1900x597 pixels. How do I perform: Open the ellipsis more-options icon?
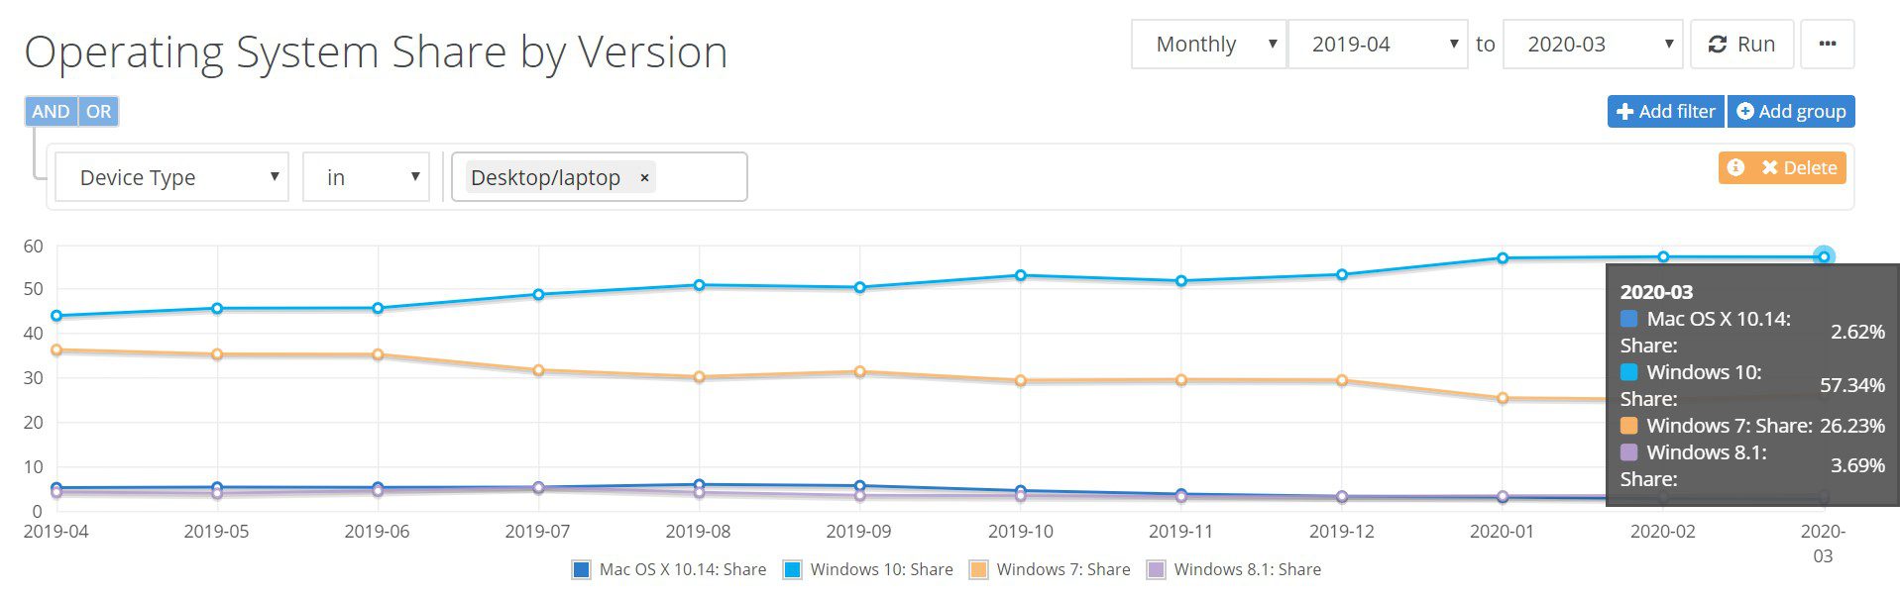pos(1828,44)
